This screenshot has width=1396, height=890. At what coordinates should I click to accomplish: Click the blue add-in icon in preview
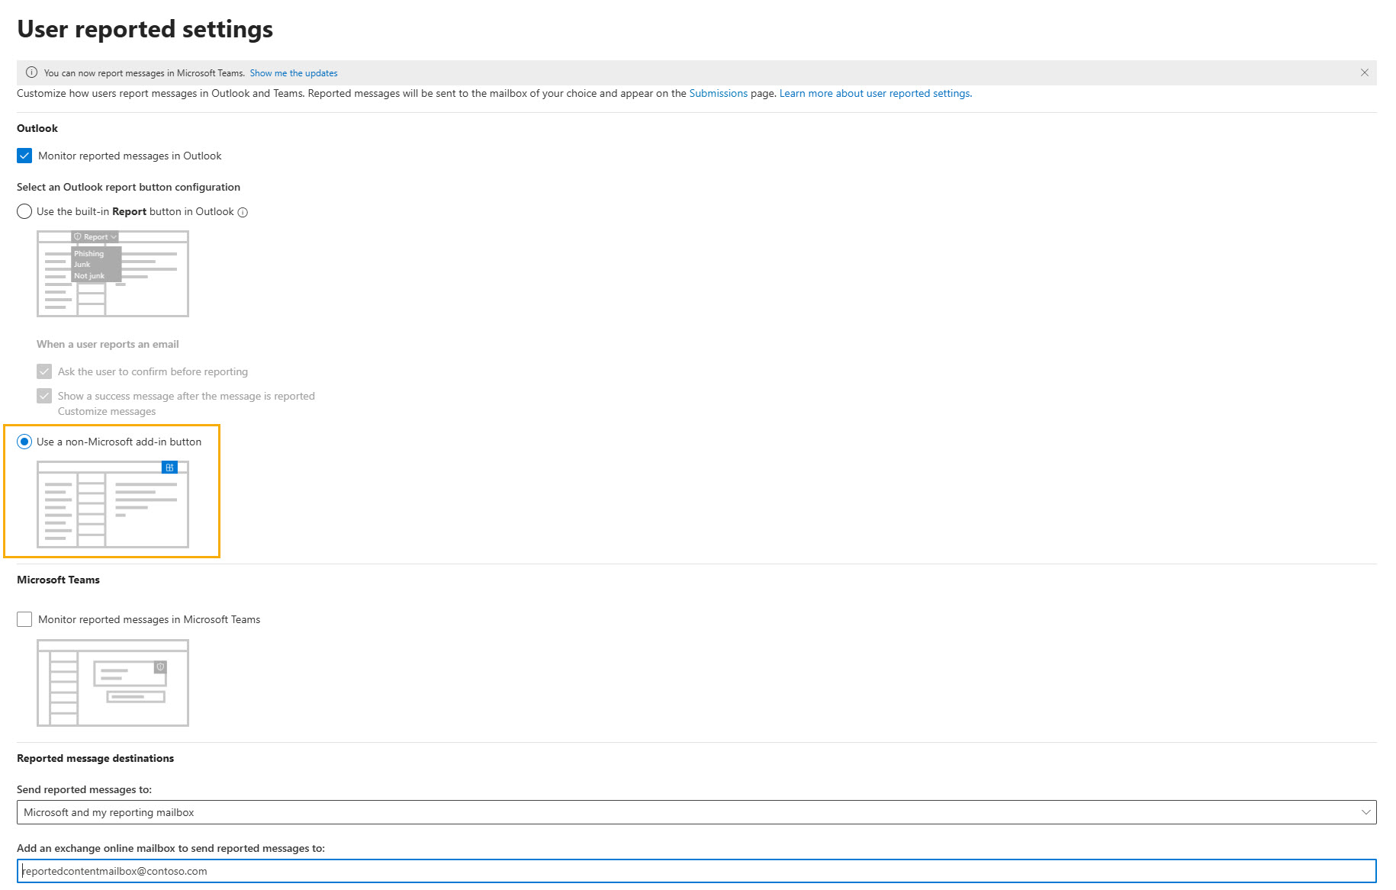coord(169,467)
